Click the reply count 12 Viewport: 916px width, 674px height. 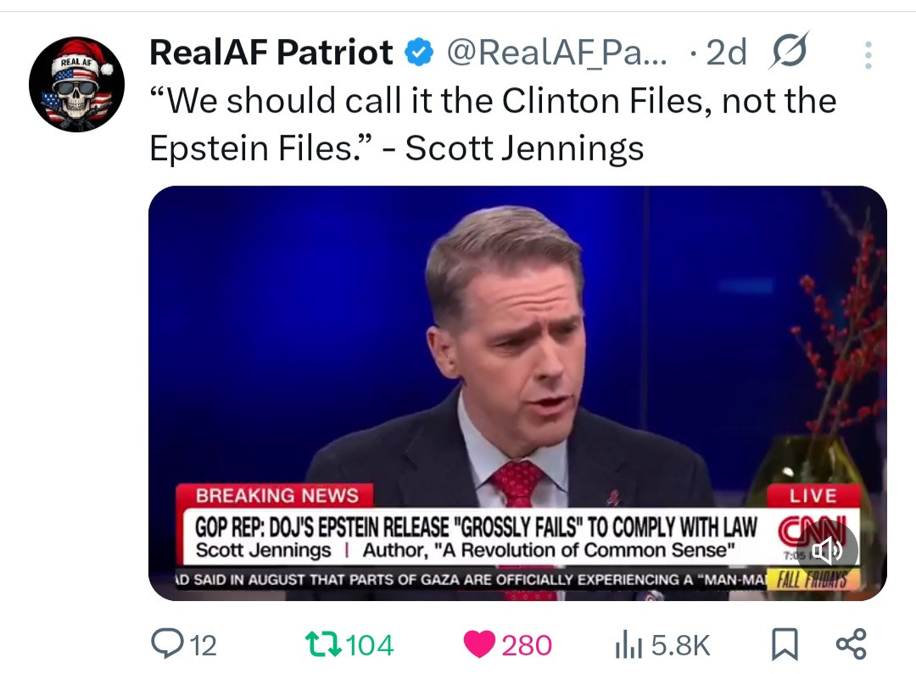coord(203,646)
